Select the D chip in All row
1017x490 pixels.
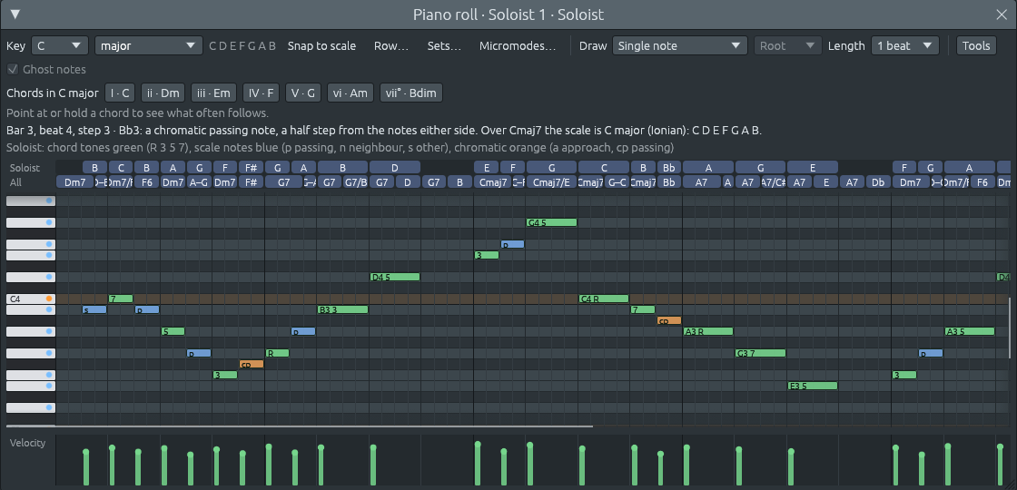(408, 182)
